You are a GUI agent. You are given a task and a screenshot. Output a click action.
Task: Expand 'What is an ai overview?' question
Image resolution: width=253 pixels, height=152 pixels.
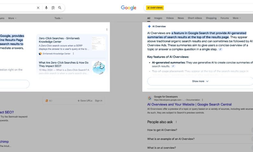(x=200, y=148)
